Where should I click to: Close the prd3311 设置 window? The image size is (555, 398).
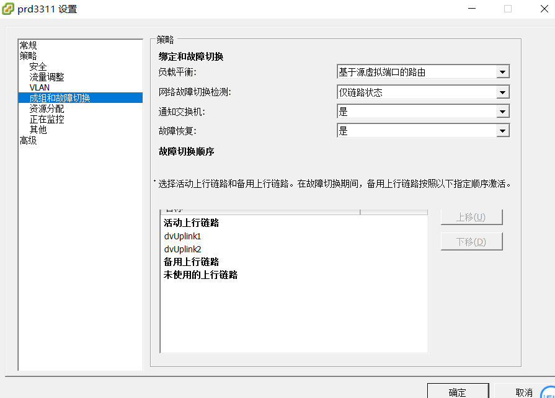(544, 9)
